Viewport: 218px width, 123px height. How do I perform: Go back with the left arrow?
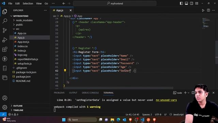[64, 3]
